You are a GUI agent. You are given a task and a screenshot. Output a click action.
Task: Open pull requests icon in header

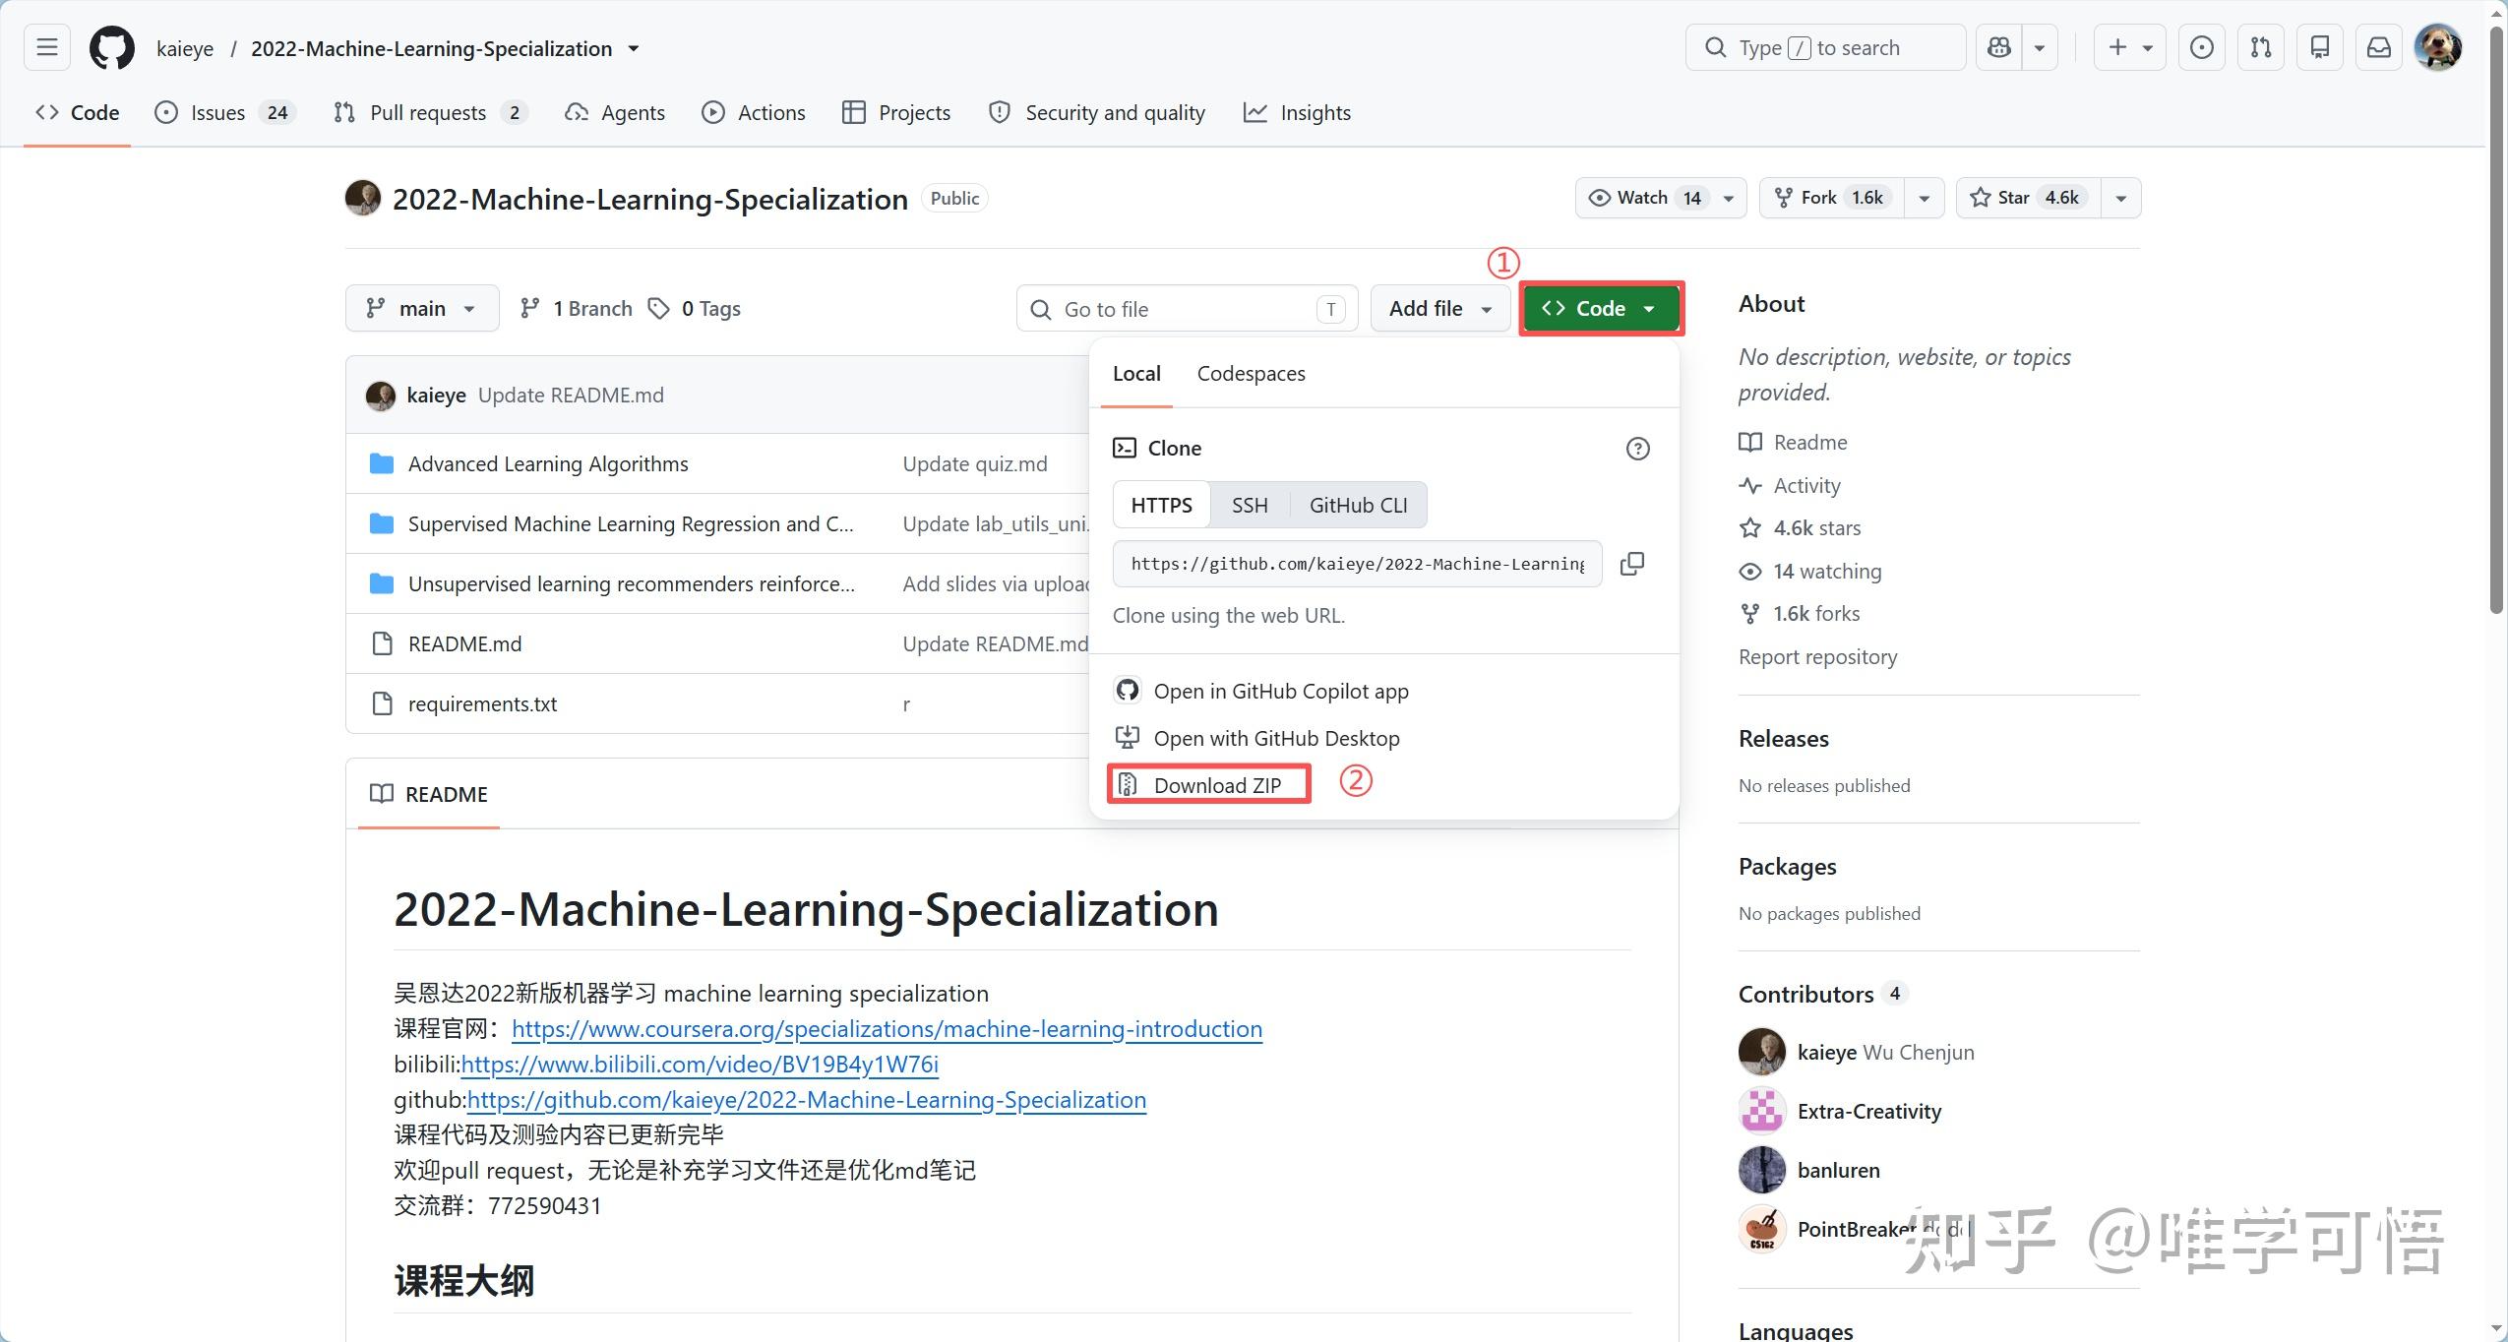pyautogui.click(x=2261, y=47)
